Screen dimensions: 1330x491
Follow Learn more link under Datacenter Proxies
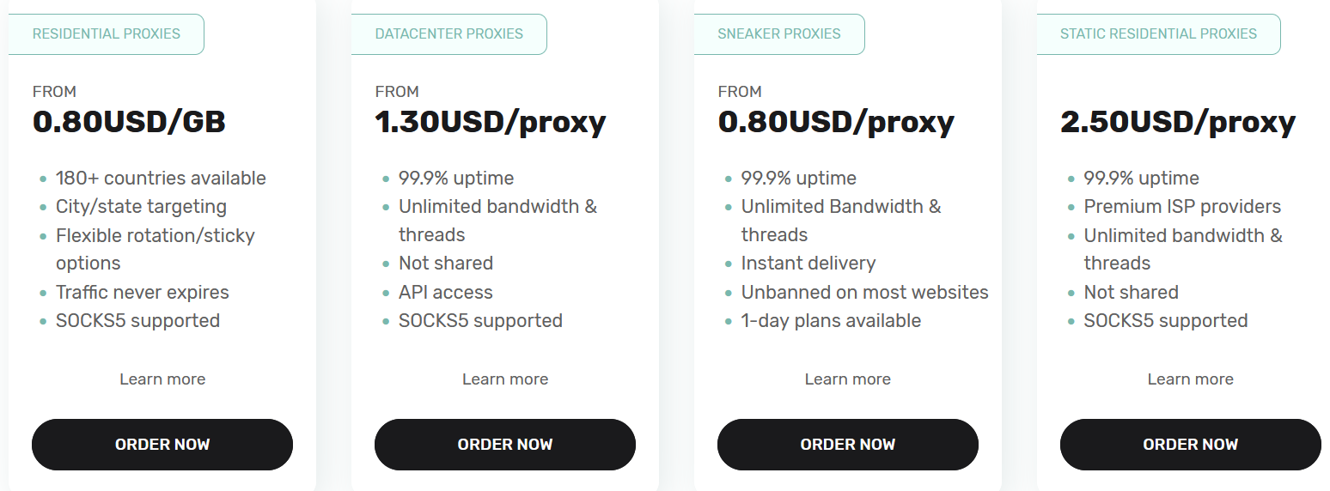505,379
